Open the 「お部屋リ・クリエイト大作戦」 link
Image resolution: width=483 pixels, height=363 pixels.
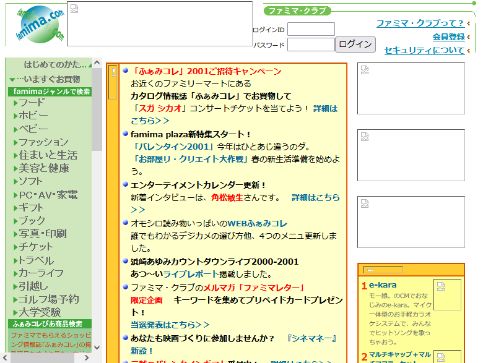[189, 159]
